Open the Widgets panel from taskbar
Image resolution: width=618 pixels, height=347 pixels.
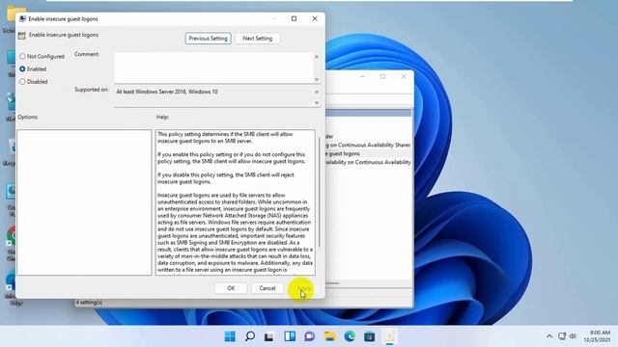(290, 336)
